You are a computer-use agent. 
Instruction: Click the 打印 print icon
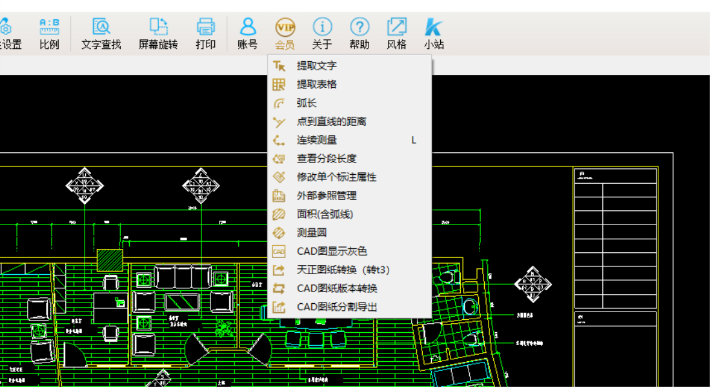coord(205,27)
